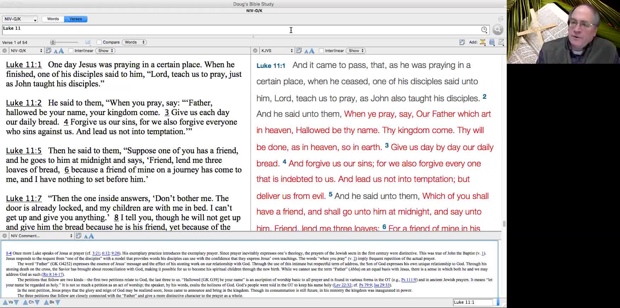Click the 1-4 section link in commentary
Image resolution: width=620 pixels, height=308 pixels.
coord(9,253)
